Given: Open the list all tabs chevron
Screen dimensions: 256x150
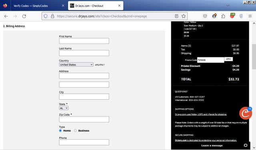Looking at the screenshot, I should (x=228, y=6).
